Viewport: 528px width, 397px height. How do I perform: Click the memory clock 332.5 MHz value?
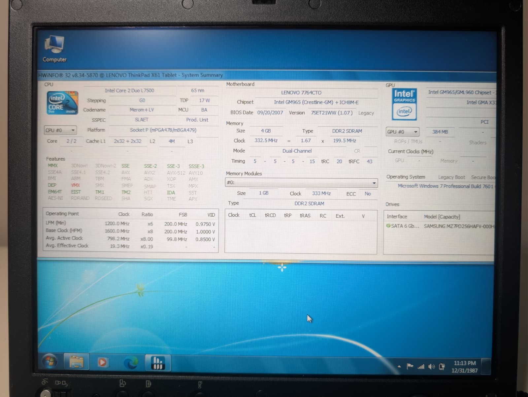click(x=266, y=140)
